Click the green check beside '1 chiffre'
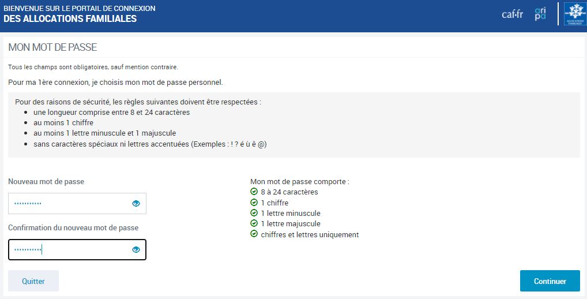The image size is (587, 299). pos(254,203)
